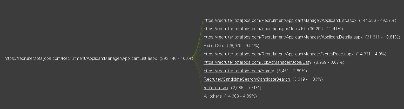404x109 pixels.
Task: Click the (292,440 - 100%) root count label
Action: [176, 59]
